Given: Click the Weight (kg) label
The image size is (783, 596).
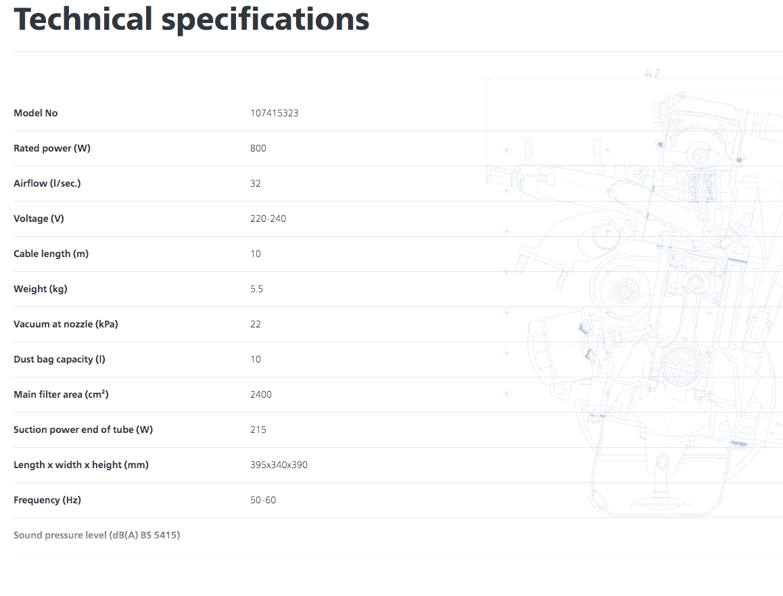Looking at the screenshot, I should pos(41,289).
